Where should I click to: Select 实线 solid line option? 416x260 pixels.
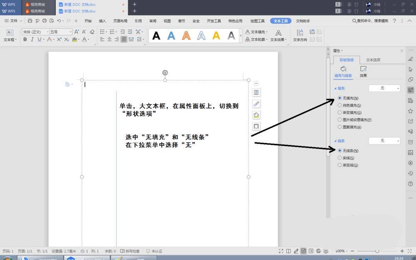340,158
